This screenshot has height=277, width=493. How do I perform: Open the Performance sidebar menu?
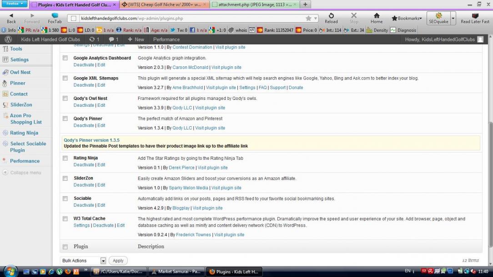25,161
